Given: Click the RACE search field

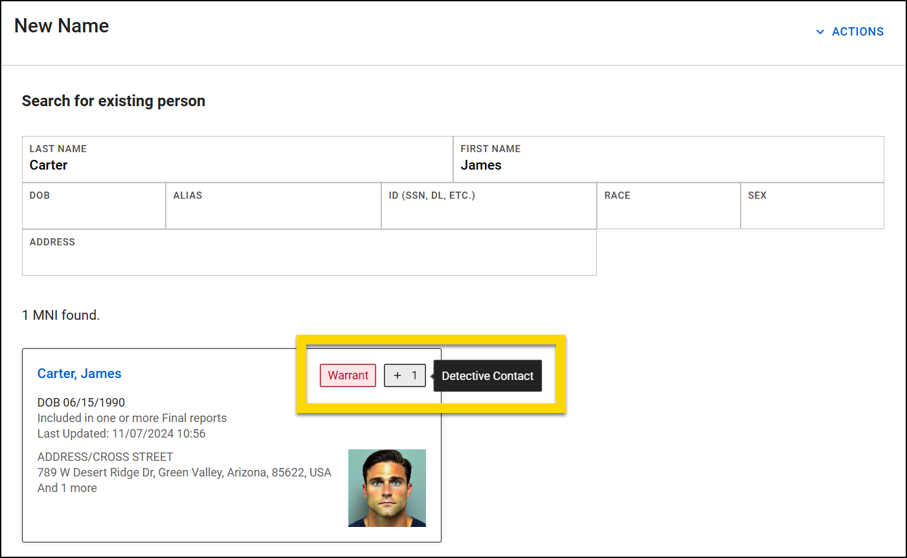Looking at the screenshot, I should pyautogui.click(x=667, y=206).
